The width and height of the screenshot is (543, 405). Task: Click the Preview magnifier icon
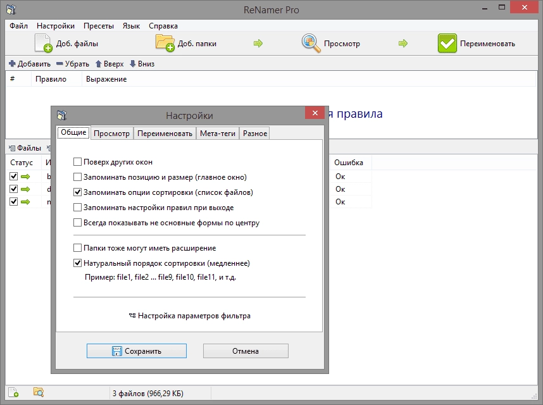click(x=311, y=43)
